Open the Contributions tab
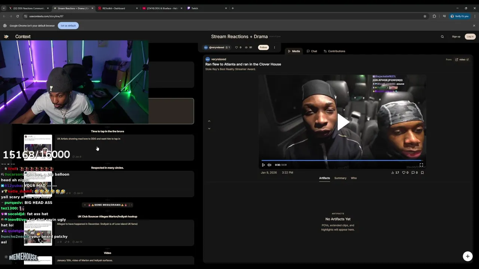 pyautogui.click(x=335, y=51)
